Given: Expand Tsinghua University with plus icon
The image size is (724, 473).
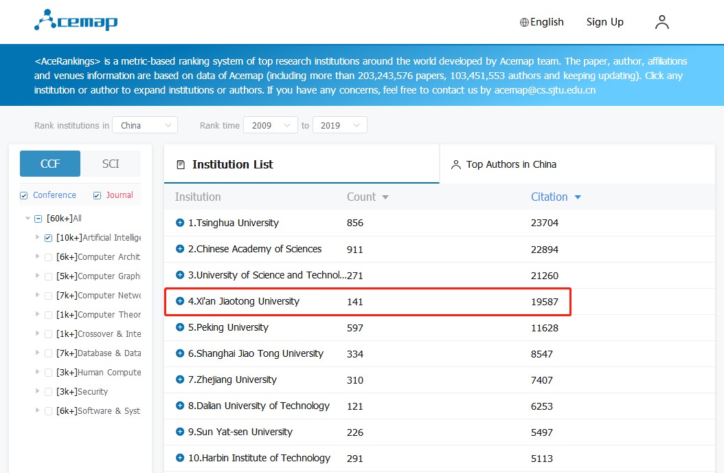Looking at the screenshot, I should point(180,223).
